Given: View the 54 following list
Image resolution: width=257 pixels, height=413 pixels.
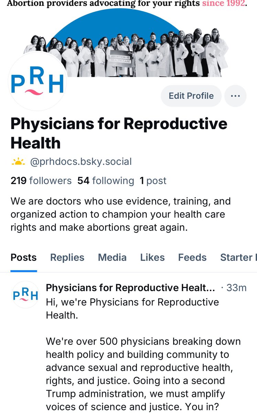Looking at the screenshot, I should [x=106, y=181].
